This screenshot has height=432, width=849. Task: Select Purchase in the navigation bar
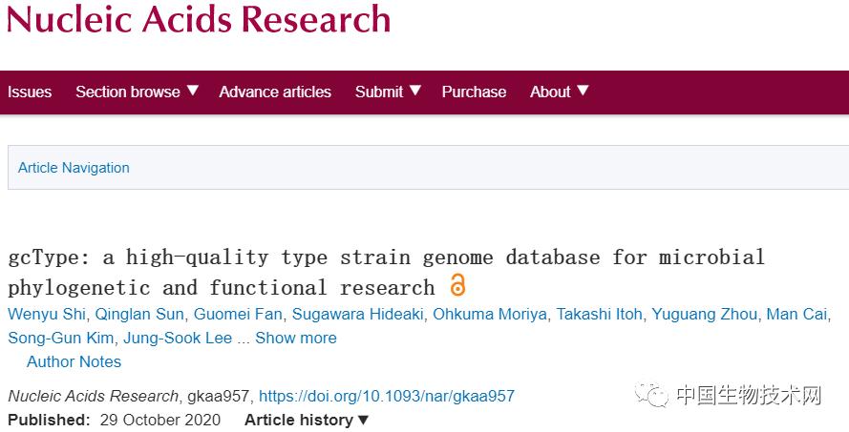[x=474, y=92]
